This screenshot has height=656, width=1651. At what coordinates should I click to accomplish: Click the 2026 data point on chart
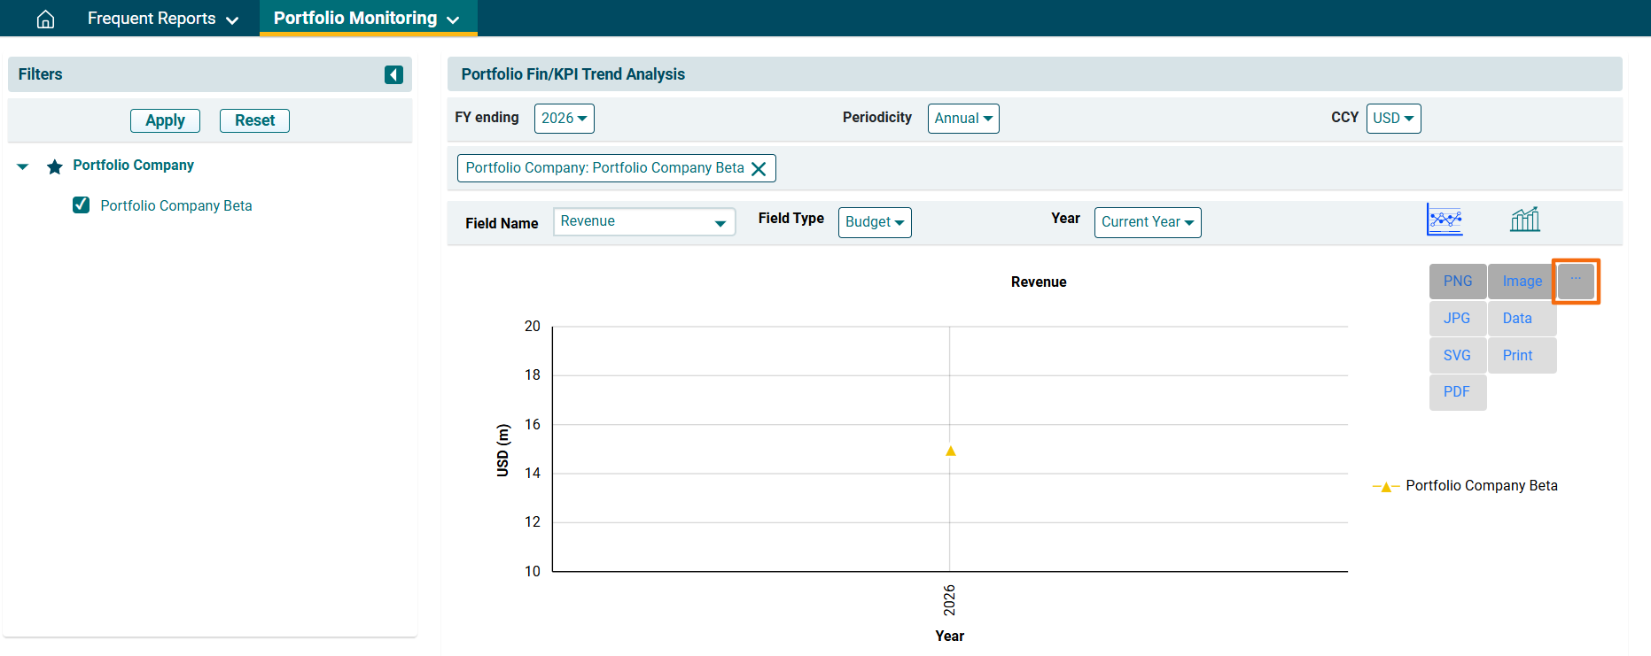(950, 451)
